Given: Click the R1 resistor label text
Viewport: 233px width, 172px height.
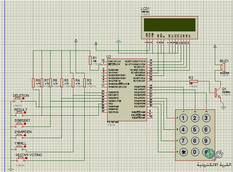Looking at the screenshot, I should tap(95, 58).
